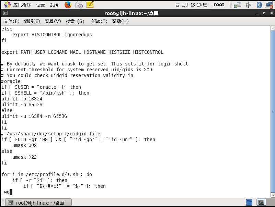Click the '#oracle' comment line
Screen dimensions: 275x207
click(x=11, y=81)
